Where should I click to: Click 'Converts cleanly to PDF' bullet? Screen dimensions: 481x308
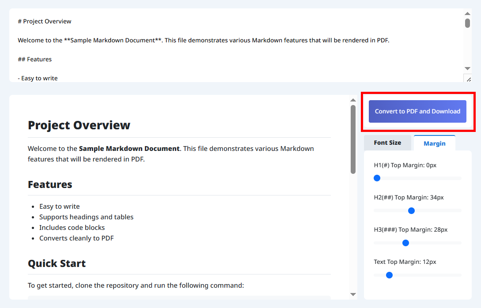76,238
